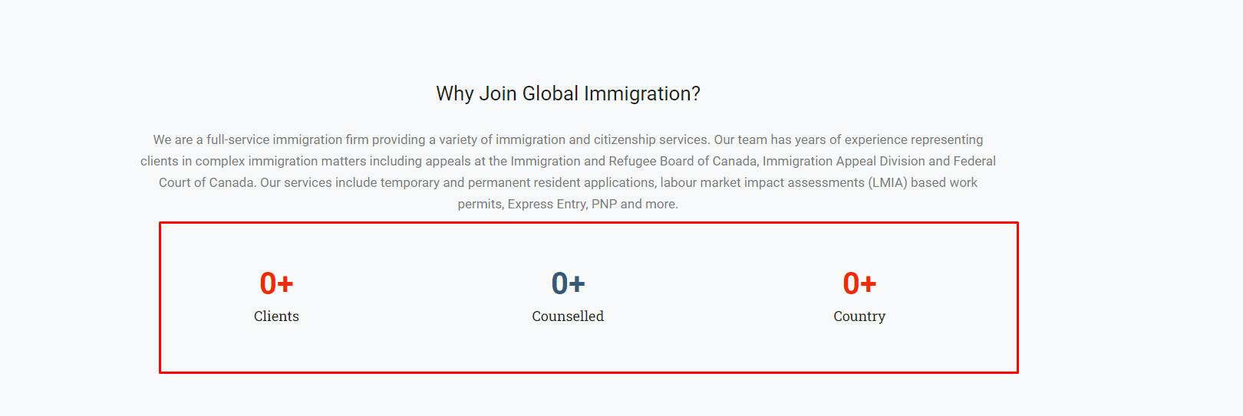Image resolution: width=1243 pixels, height=416 pixels.
Task: Click the text "Court of Canada" in paragraph
Action: tap(206, 182)
